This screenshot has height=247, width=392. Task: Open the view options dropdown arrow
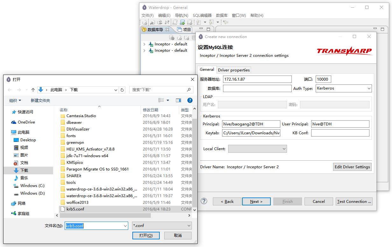tap(168, 100)
